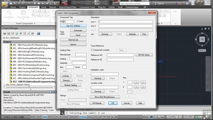
Task: Click the annotation scale 1:1 control in status bar
Action: (x=171, y=117)
